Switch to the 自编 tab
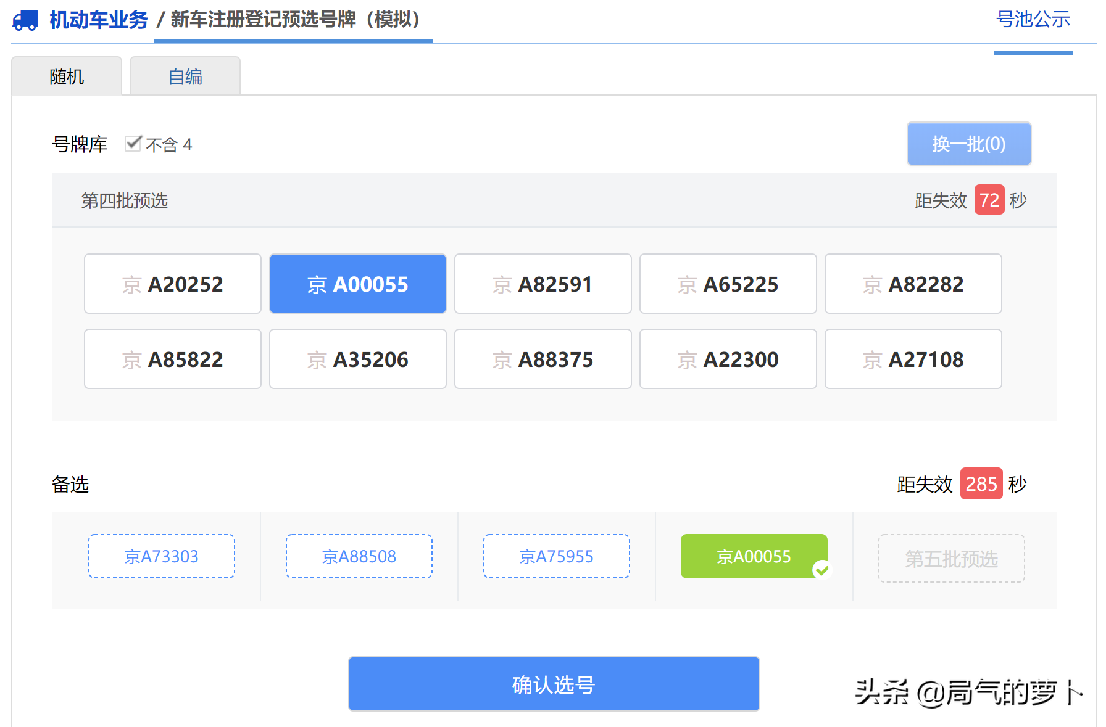1106x727 pixels. [185, 76]
